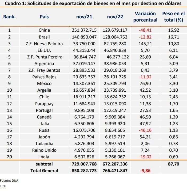Click the China country cell

coord(44,30)
